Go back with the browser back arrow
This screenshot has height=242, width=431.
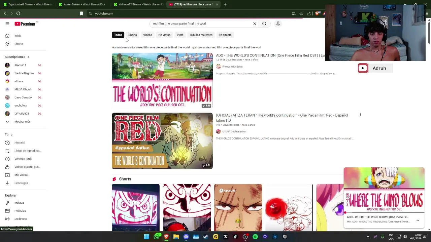[5, 13]
